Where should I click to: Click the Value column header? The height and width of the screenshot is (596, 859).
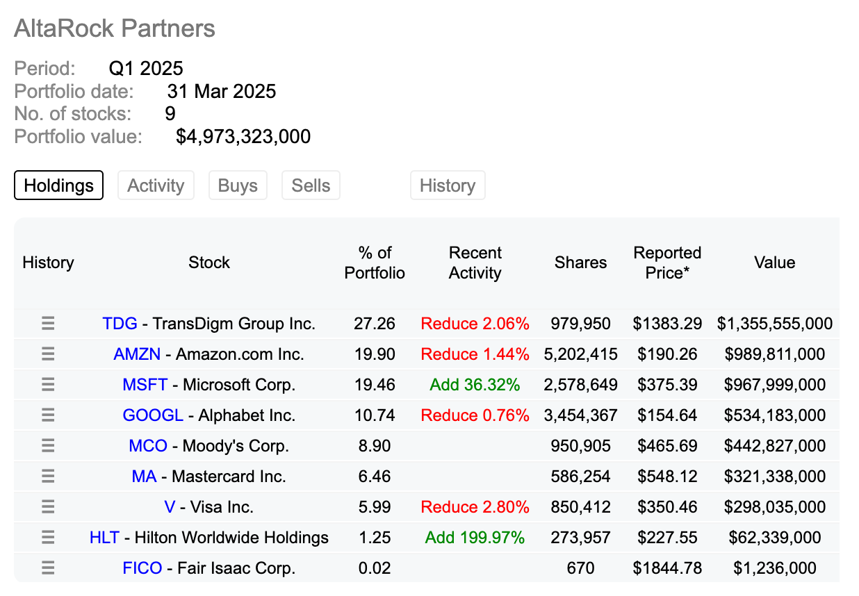(x=775, y=263)
